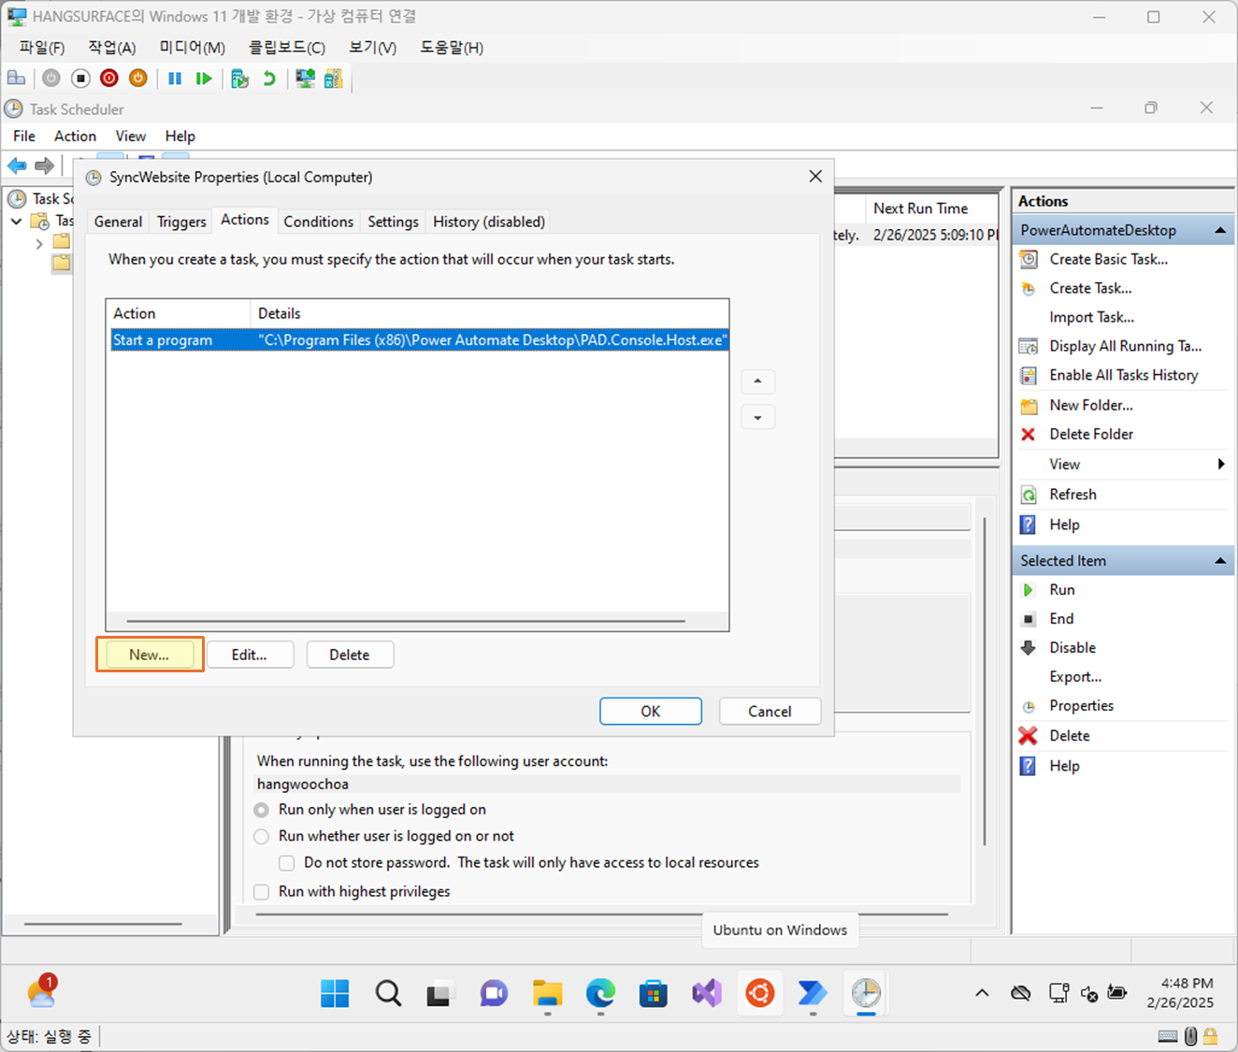Pause the virtual machine
The image size is (1238, 1052).
click(175, 79)
